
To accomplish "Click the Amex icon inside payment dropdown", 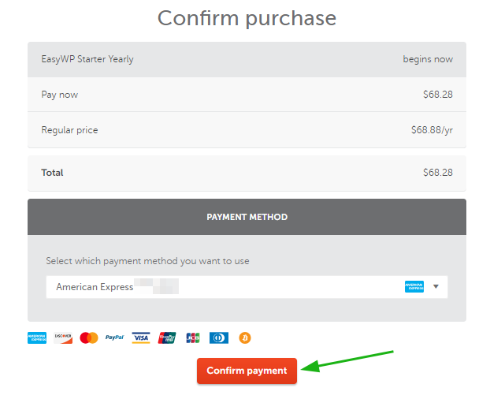I will tap(414, 286).
